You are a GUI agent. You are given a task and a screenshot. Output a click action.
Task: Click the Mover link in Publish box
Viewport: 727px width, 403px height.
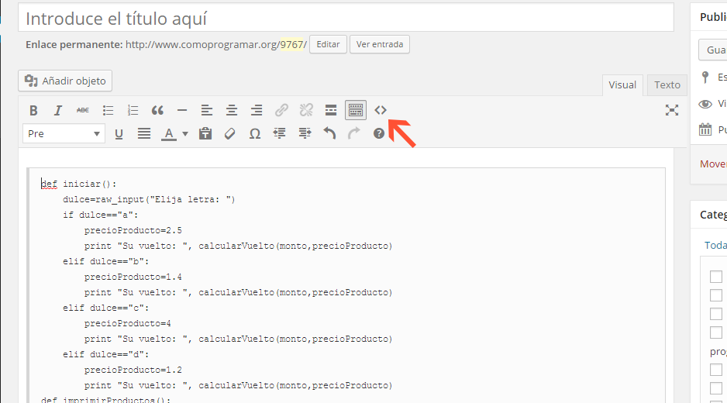(x=713, y=164)
